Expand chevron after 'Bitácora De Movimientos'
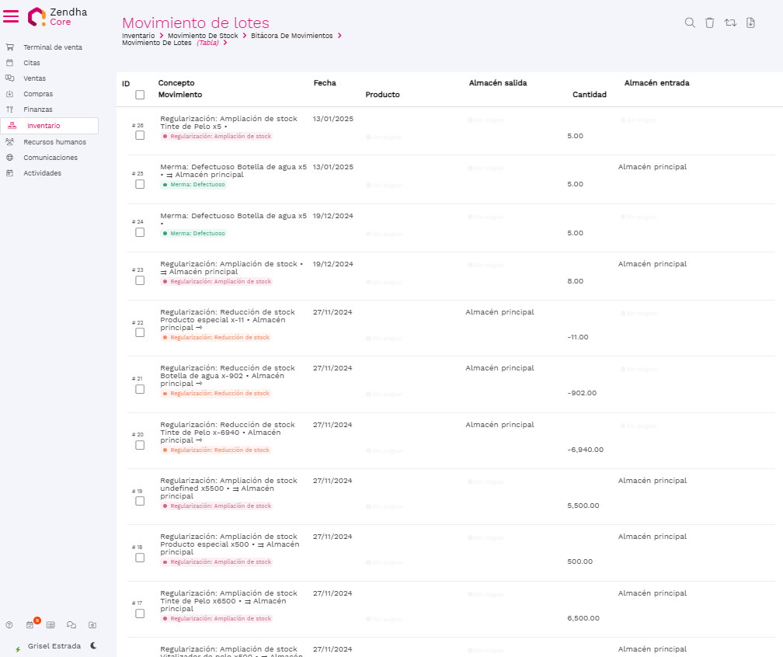 coord(339,36)
